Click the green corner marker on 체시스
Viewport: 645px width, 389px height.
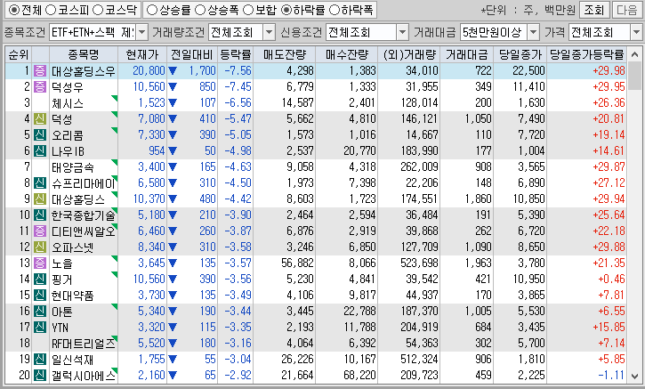115,98
